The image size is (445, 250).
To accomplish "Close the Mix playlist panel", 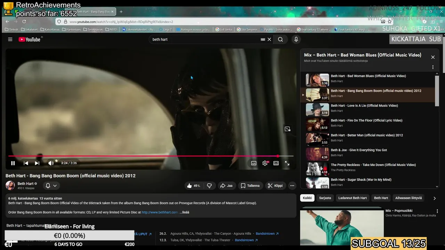I will click(x=433, y=57).
